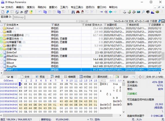Click the red binoculars search icon

pyautogui.click(x=78, y=12)
